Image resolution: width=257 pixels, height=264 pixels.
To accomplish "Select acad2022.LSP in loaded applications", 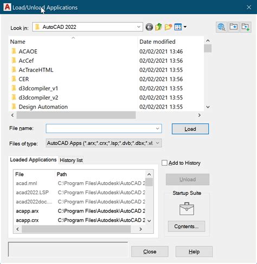I will [32, 193].
